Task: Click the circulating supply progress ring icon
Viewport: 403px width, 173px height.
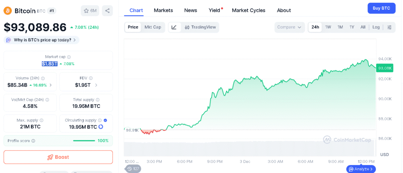Action: coord(101,127)
